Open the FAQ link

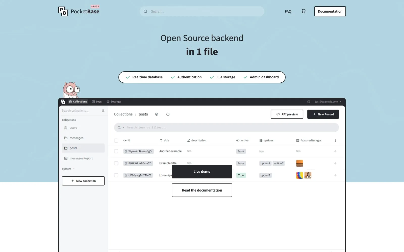[x=288, y=11]
